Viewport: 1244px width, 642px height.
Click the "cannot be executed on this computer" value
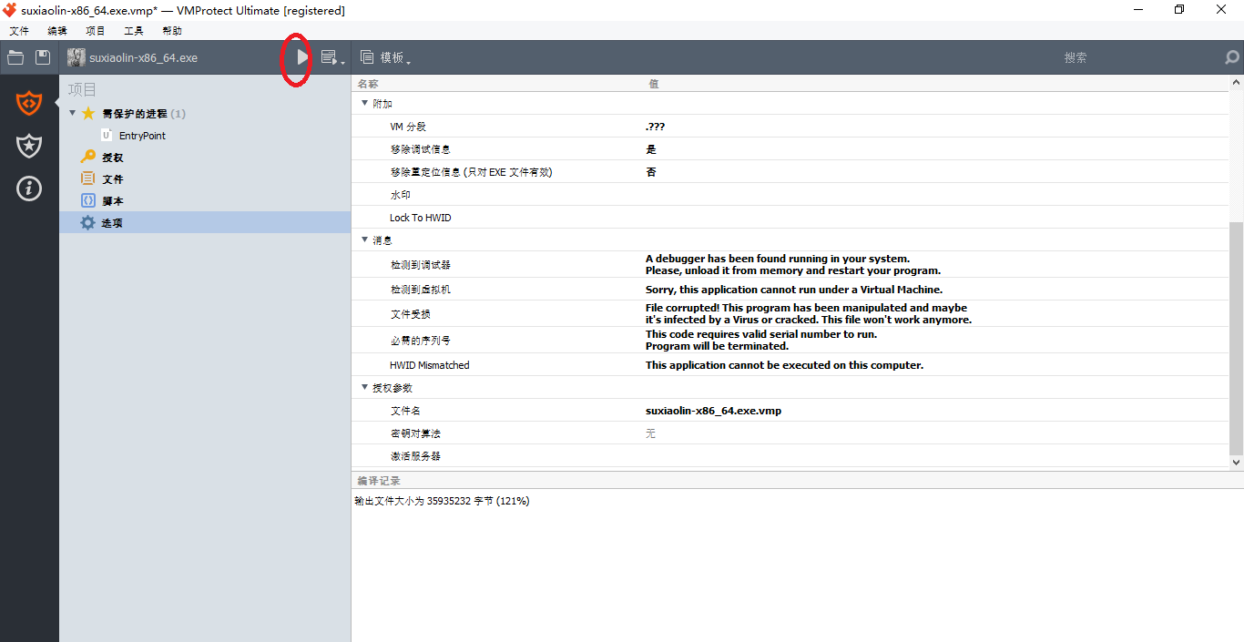[784, 365]
